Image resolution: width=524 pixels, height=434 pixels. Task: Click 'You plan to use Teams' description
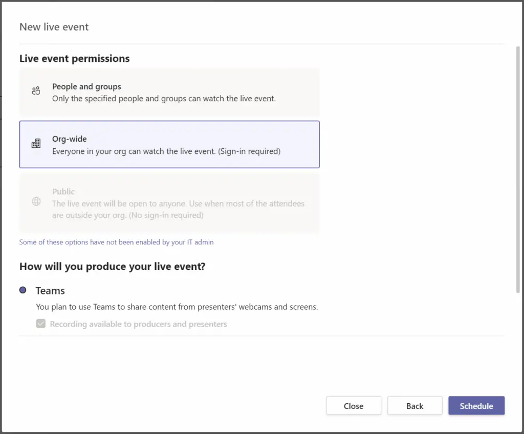177,307
